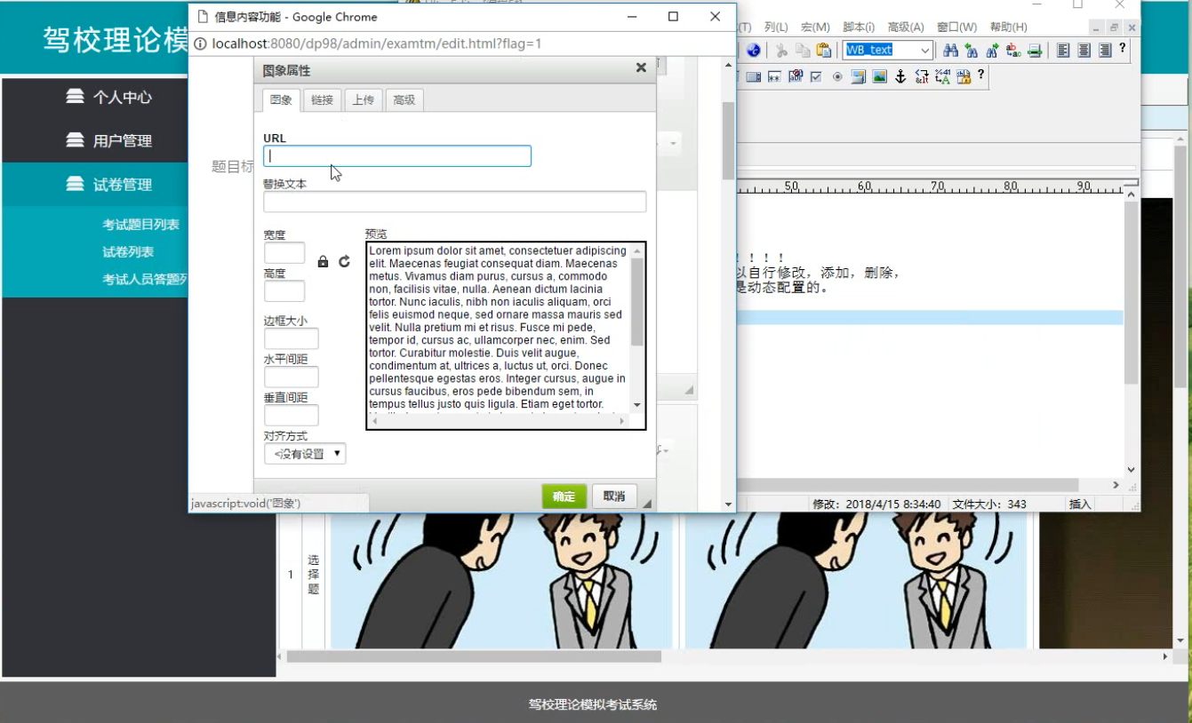Click the locked HTML document icon

(964, 76)
